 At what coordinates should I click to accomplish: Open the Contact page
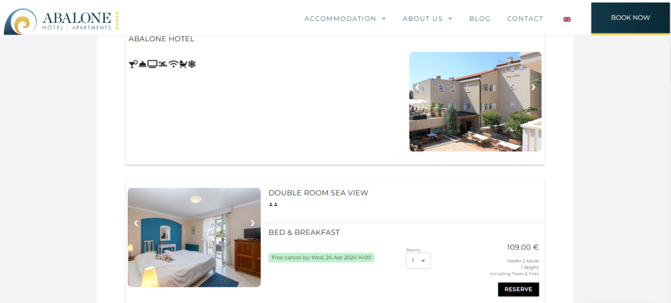pos(525,18)
